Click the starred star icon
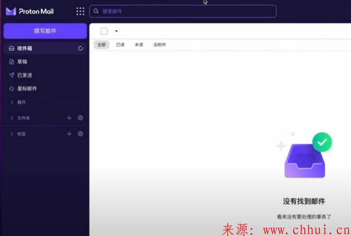The width and height of the screenshot is (351, 236). point(12,89)
